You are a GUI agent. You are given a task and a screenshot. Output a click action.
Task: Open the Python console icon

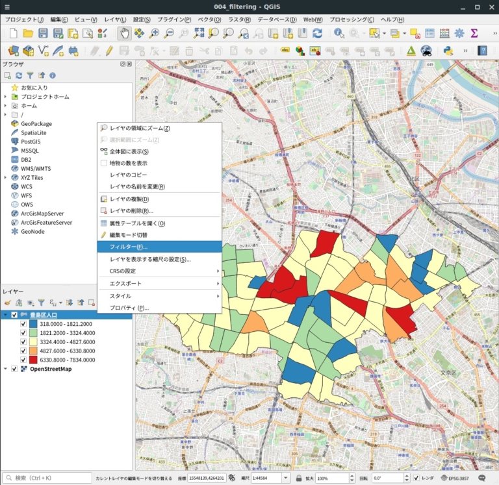tap(448, 50)
